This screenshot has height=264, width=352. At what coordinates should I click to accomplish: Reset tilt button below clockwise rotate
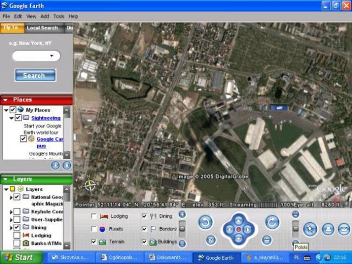pyautogui.click(x=267, y=240)
